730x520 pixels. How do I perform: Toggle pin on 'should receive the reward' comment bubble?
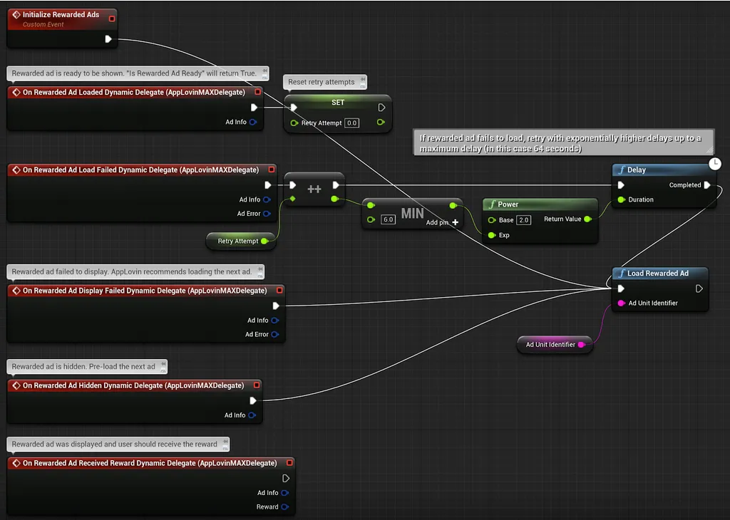click(224, 444)
